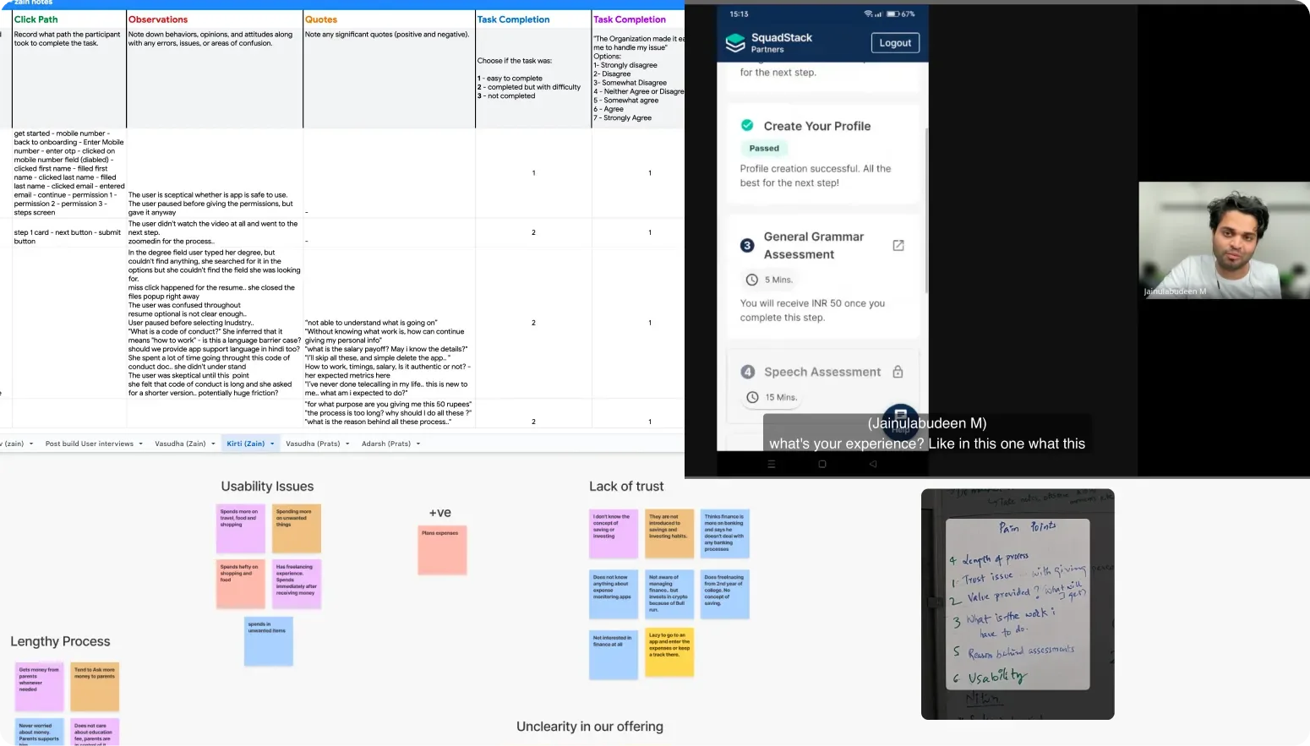This screenshot has height=746, width=1310.
Task: Tap the phone's recent apps navigation icon
Action: click(771, 464)
